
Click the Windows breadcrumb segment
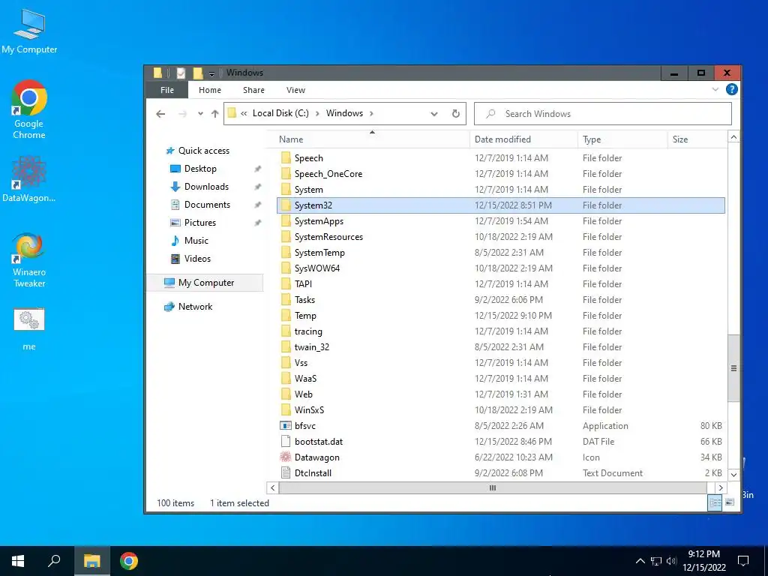click(344, 113)
